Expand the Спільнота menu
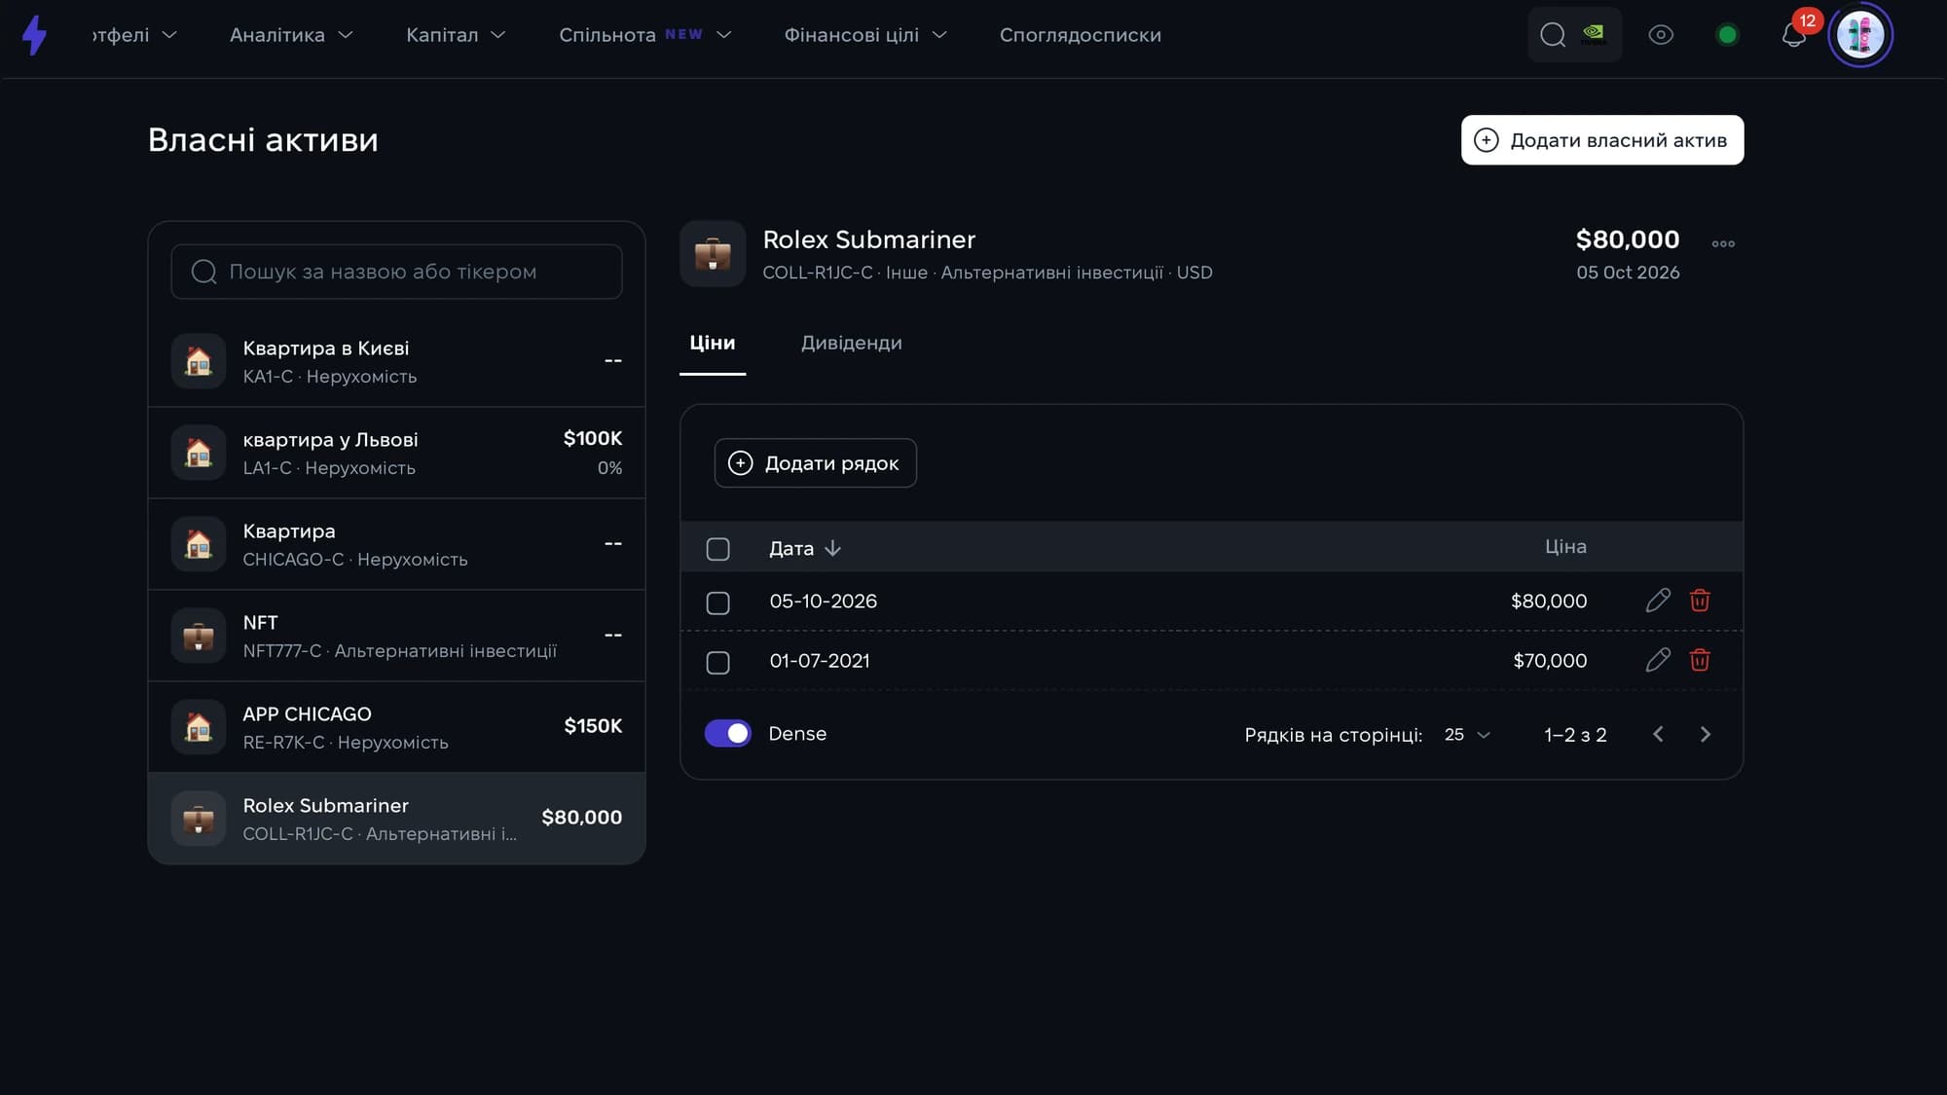 [x=644, y=35]
